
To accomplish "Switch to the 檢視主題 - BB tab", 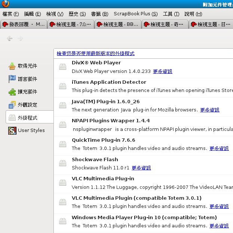I will 118,24.
